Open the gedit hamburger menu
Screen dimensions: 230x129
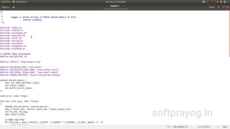click(218, 7)
